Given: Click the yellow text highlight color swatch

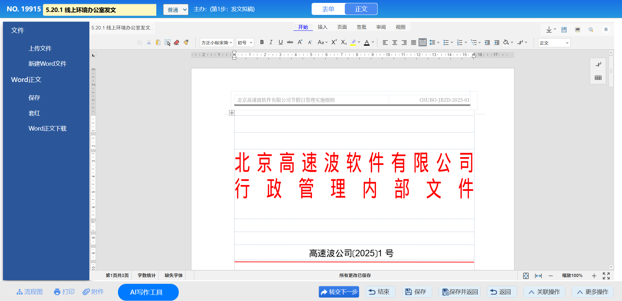Looking at the screenshot, I should [x=353, y=42].
